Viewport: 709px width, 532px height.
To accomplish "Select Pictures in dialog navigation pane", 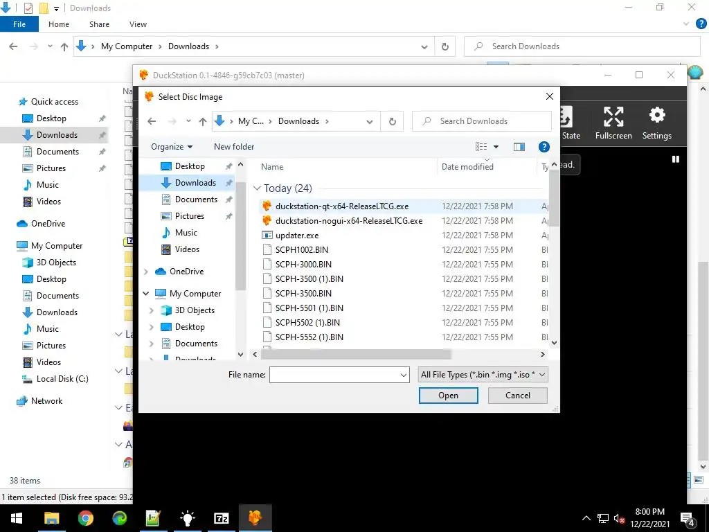I will pyautogui.click(x=190, y=216).
